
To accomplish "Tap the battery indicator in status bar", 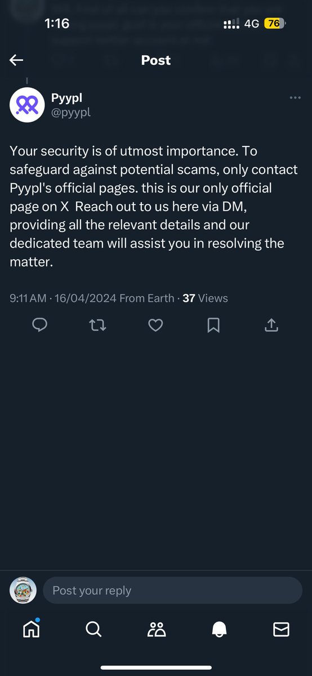I will 275,24.
